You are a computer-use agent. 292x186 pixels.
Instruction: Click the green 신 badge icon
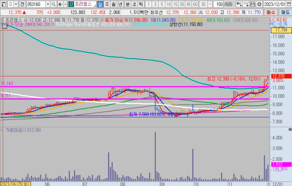point(71,4)
